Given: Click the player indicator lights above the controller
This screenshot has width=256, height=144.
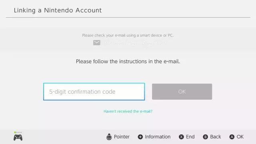Looking at the screenshot, I should click(18, 132).
